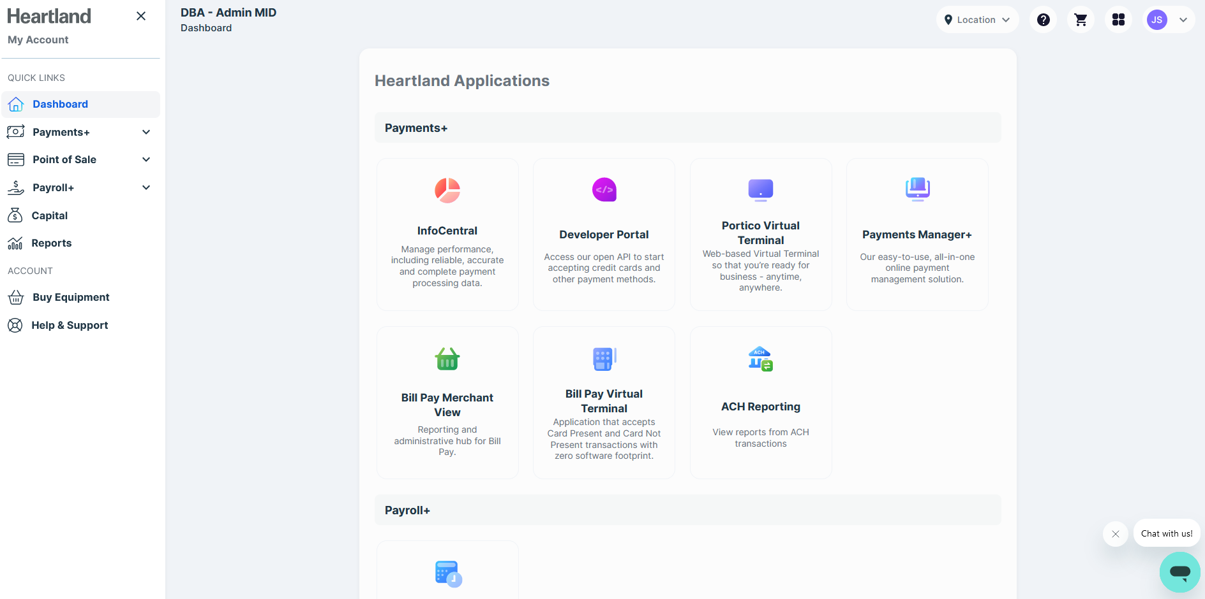Click the Buy Equipment basket icon
The width and height of the screenshot is (1205, 599).
[16, 297]
